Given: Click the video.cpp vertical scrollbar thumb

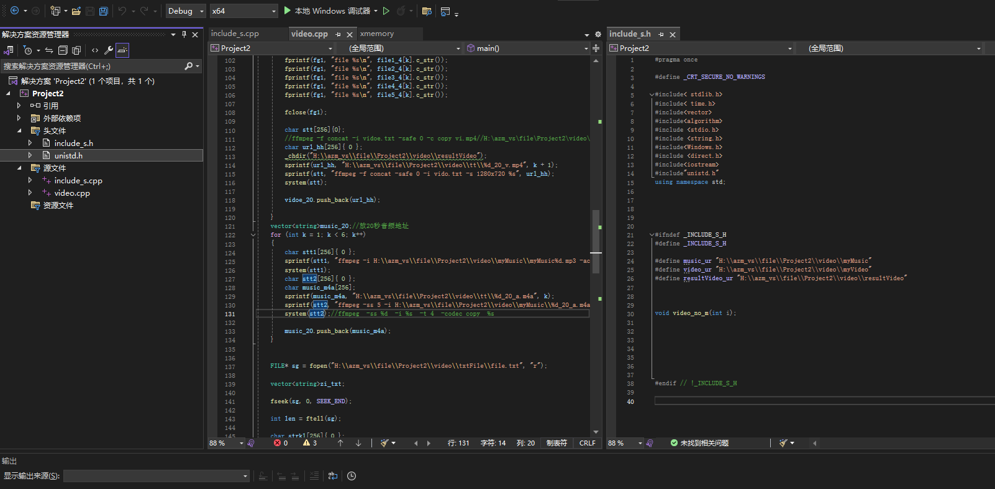Looking at the screenshot, I should 596,242.
